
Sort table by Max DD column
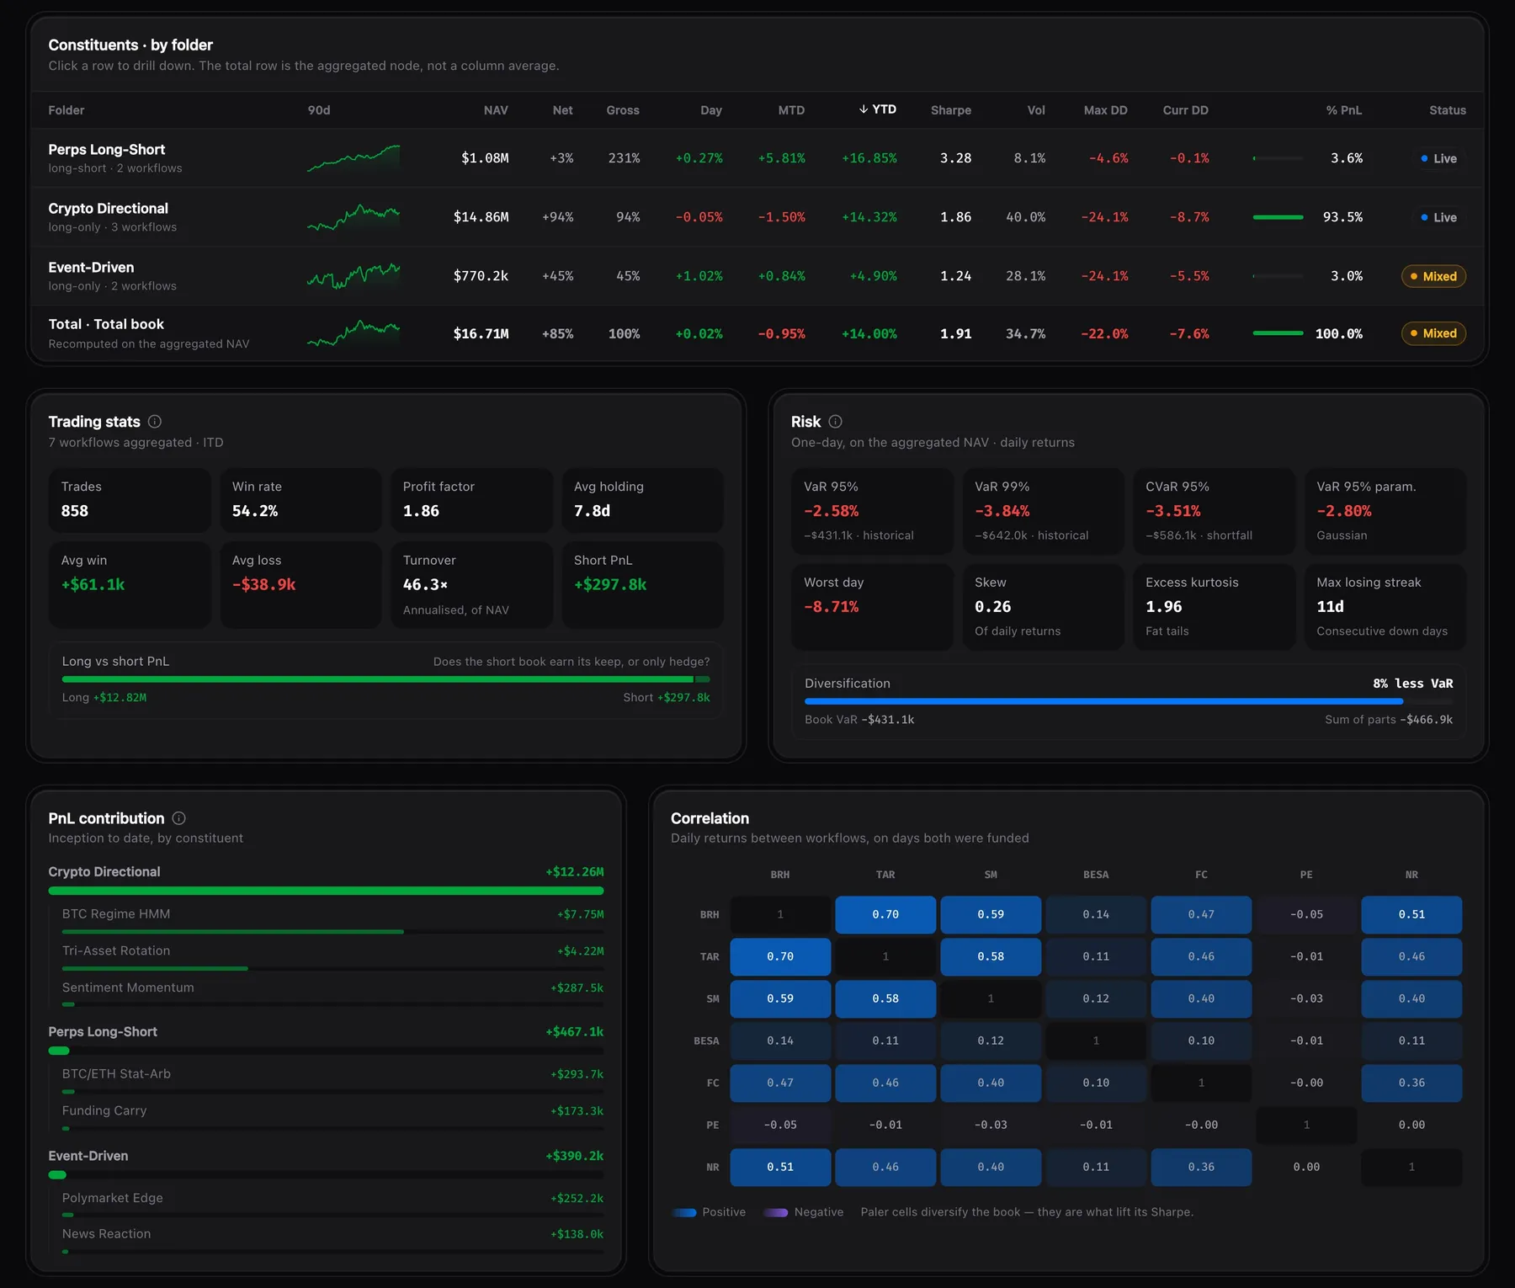click(x=1105, y=110)
